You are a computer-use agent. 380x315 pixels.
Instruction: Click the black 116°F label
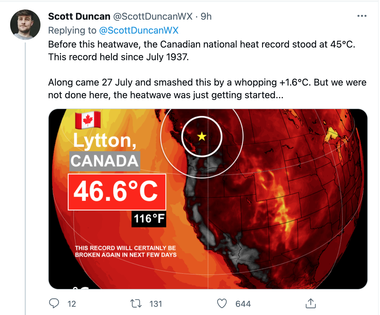pos(149,219)
